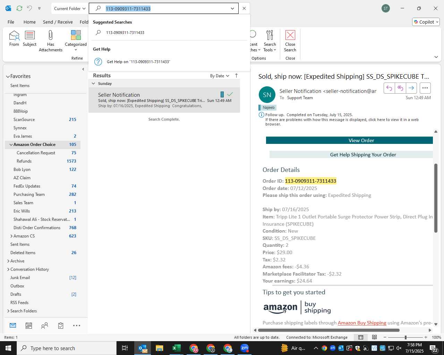Click the Send/Receive All Folders icon in title bar
Screen dimensions: 444x355
tap(19, 8)
